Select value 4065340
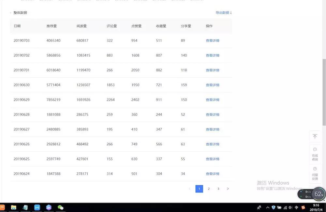The image size is (326, 212). point(53,40)
